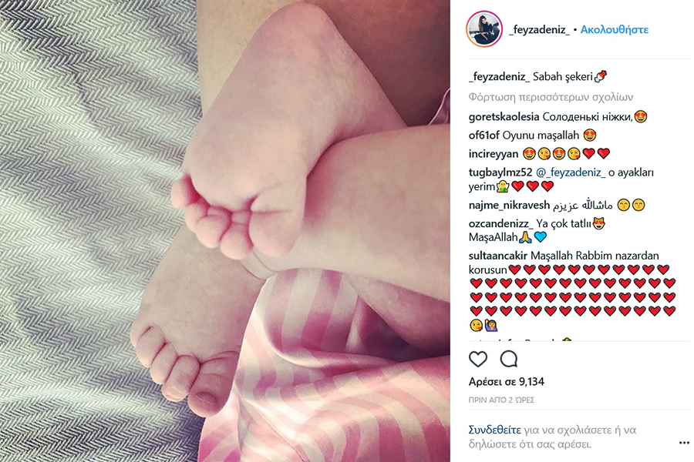Screen dimensions: 694x462
Task: Visit of61of commenter profile
Action: tap(483, 136)
